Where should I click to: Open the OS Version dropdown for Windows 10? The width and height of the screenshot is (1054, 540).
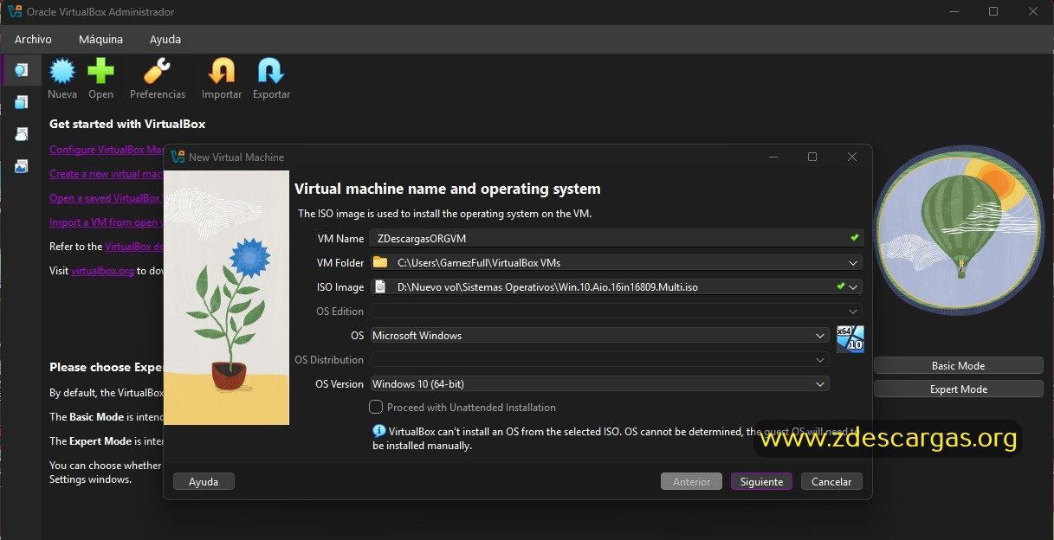point(821,383)
